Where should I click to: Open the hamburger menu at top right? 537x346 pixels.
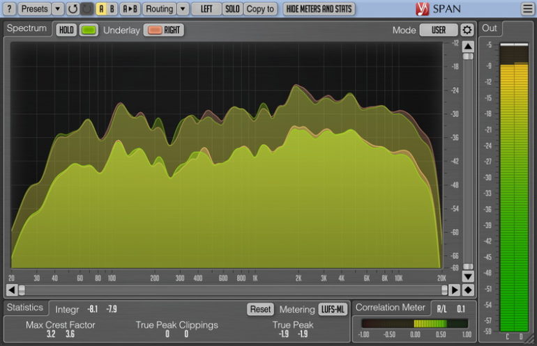tap(527, 9)
